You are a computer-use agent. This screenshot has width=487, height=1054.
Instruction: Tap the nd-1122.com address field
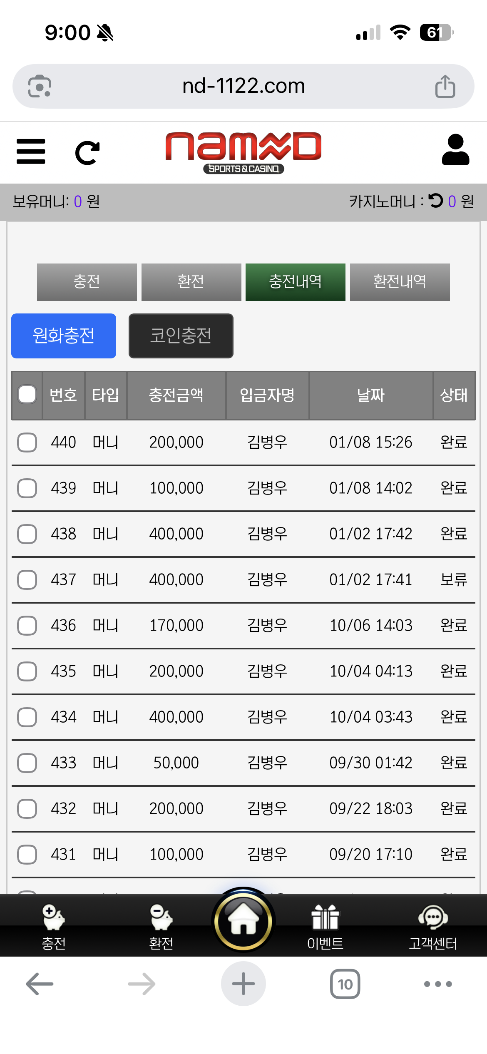(x=243, y=86)
